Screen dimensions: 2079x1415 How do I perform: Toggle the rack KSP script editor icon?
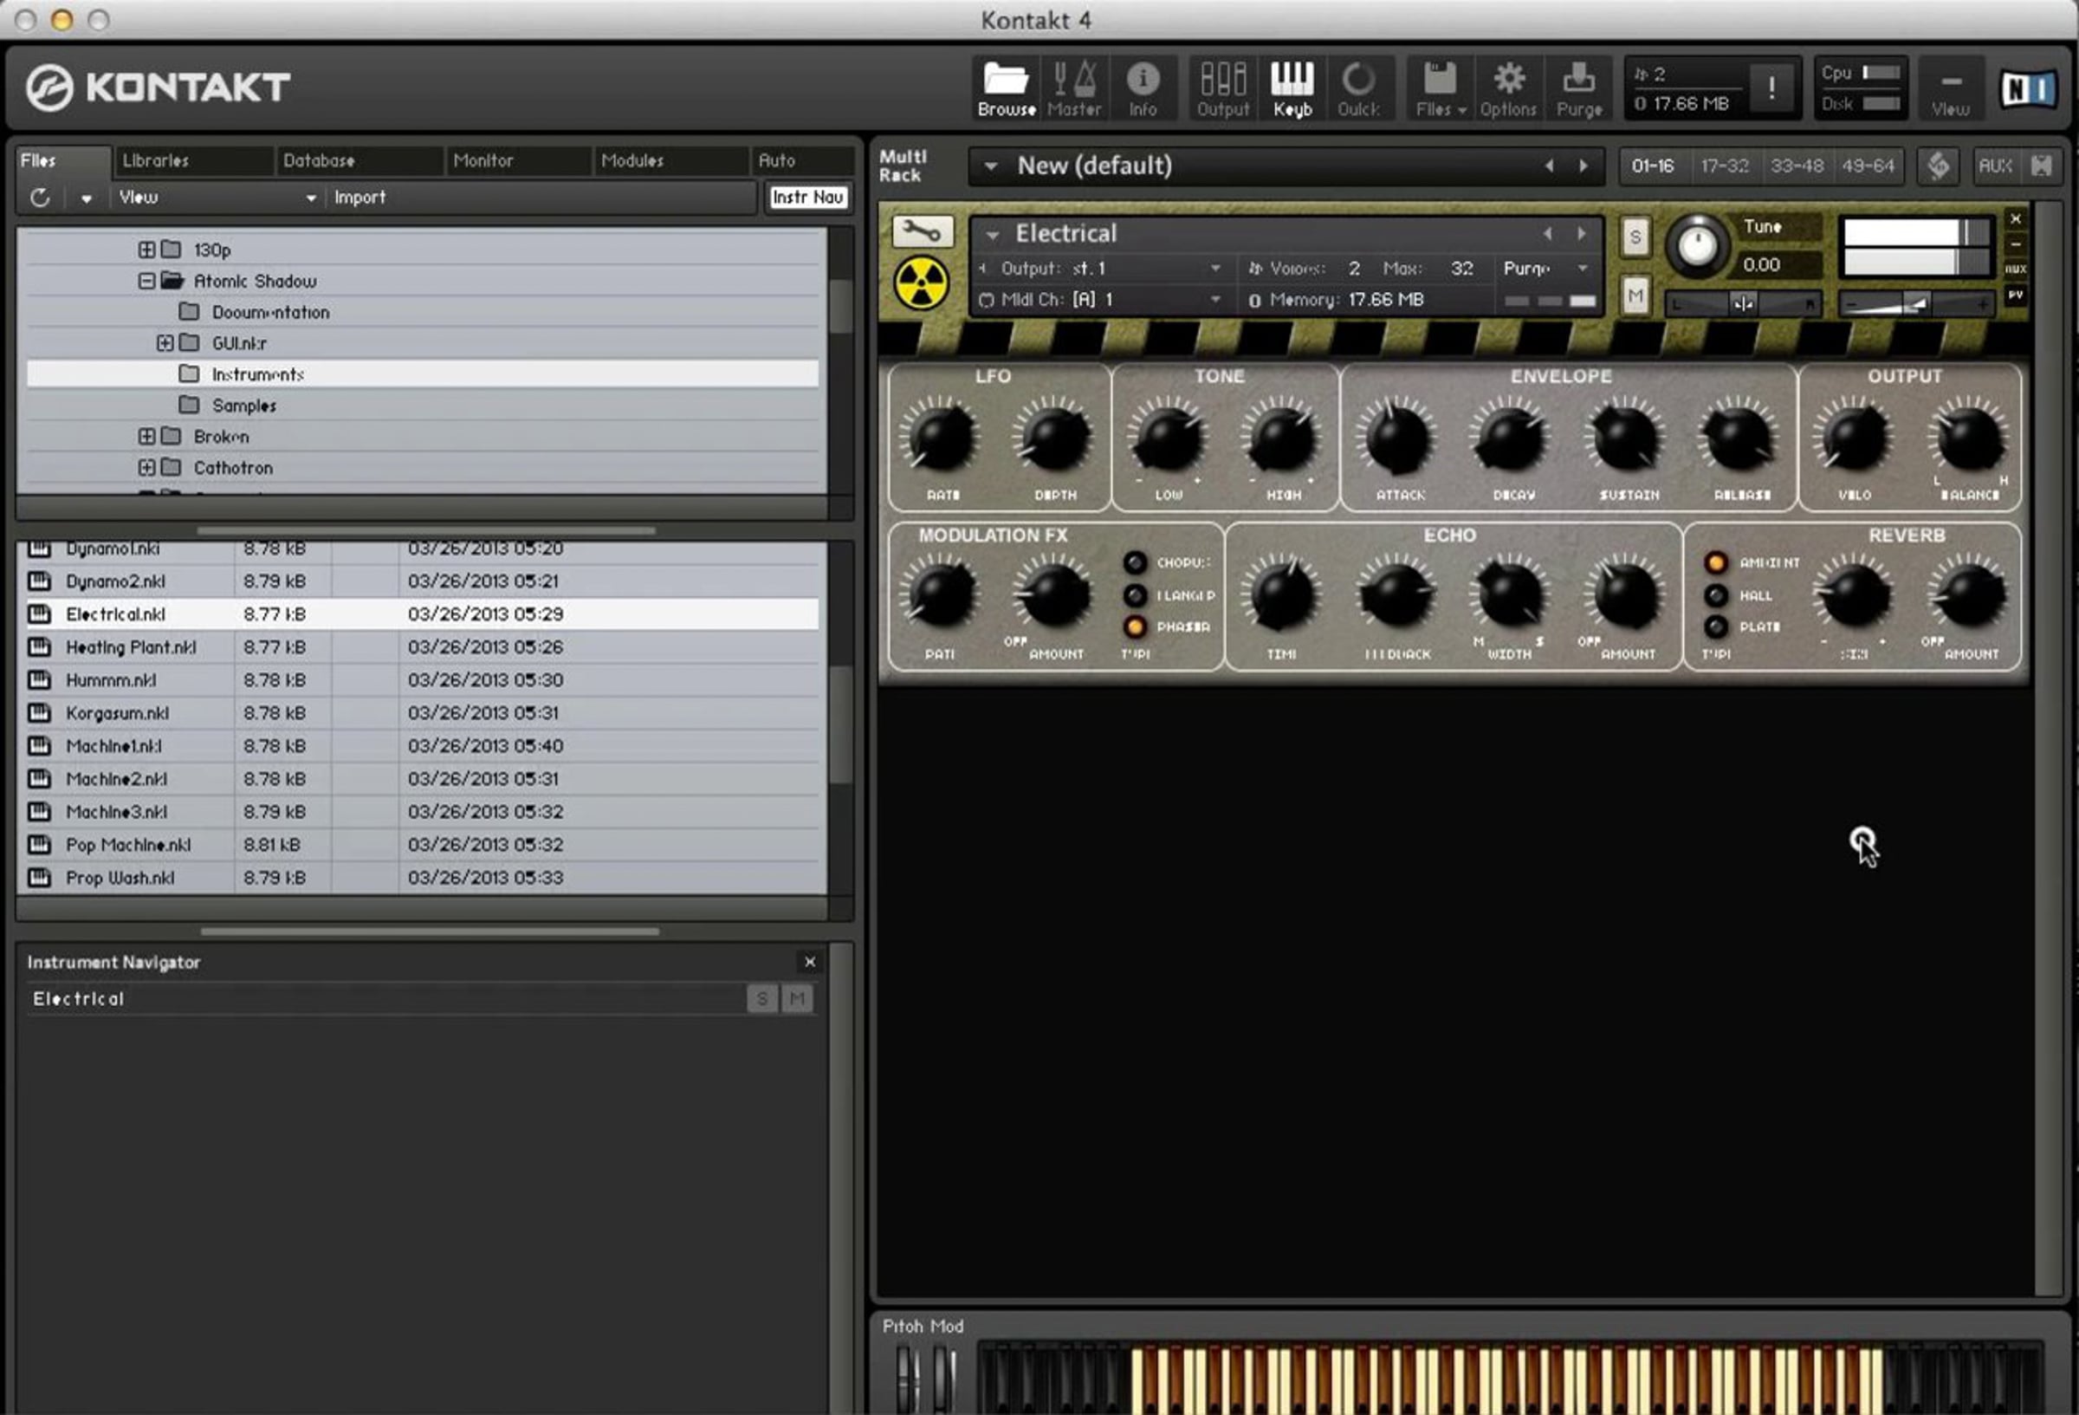[x=1939, y=166]
